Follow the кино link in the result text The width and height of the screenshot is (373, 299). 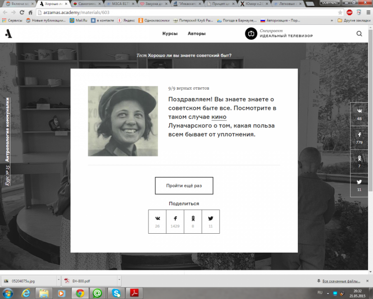tap(219, 117)
